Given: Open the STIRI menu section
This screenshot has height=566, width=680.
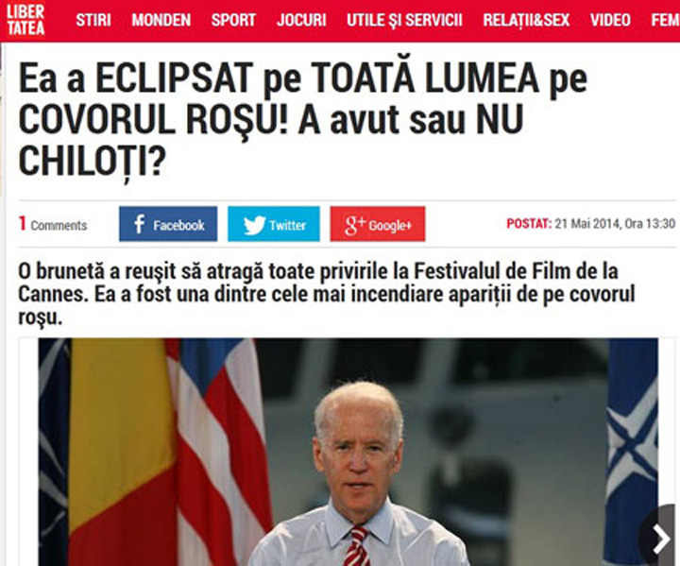Looking at the screenshot, I should tap(93, 20).
